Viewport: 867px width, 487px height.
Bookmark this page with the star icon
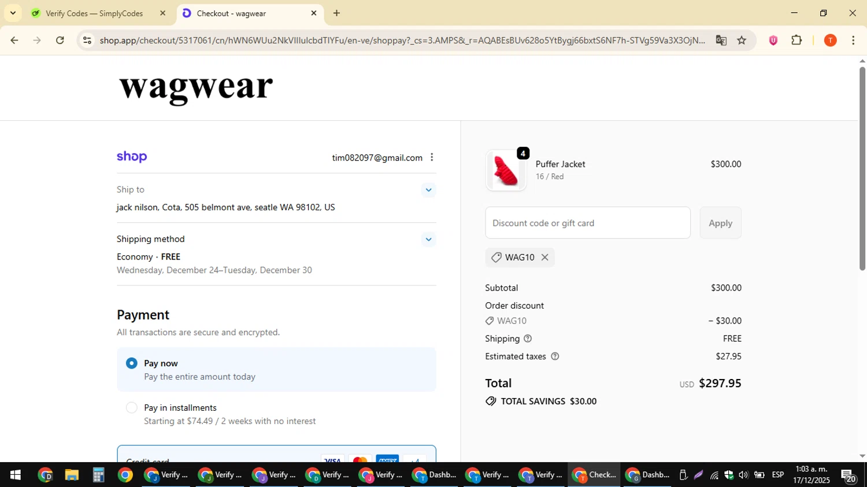pyautogui.click(x=742, y=40)
